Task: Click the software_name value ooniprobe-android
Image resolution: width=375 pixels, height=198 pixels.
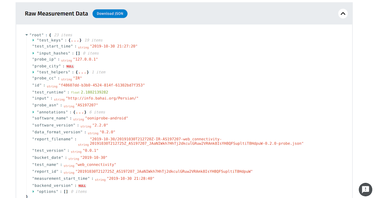Action: click(101, 118)
